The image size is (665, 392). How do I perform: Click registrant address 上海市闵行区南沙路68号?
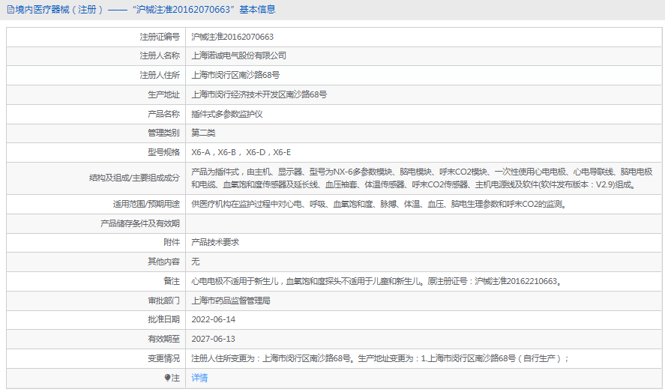(x=235, y=75)
